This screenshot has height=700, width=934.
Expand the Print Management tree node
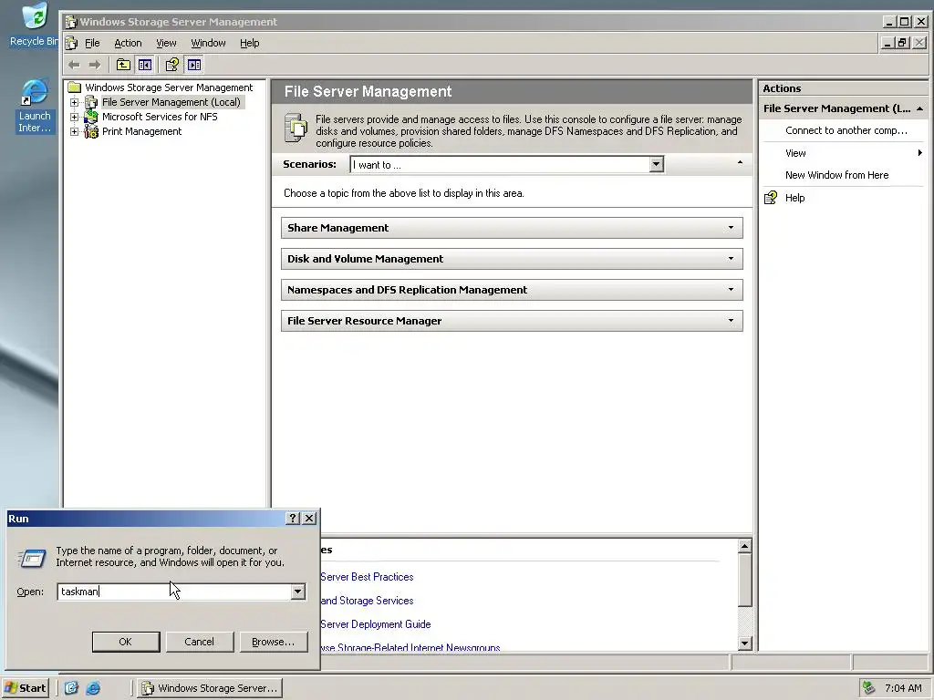point(75,131)
